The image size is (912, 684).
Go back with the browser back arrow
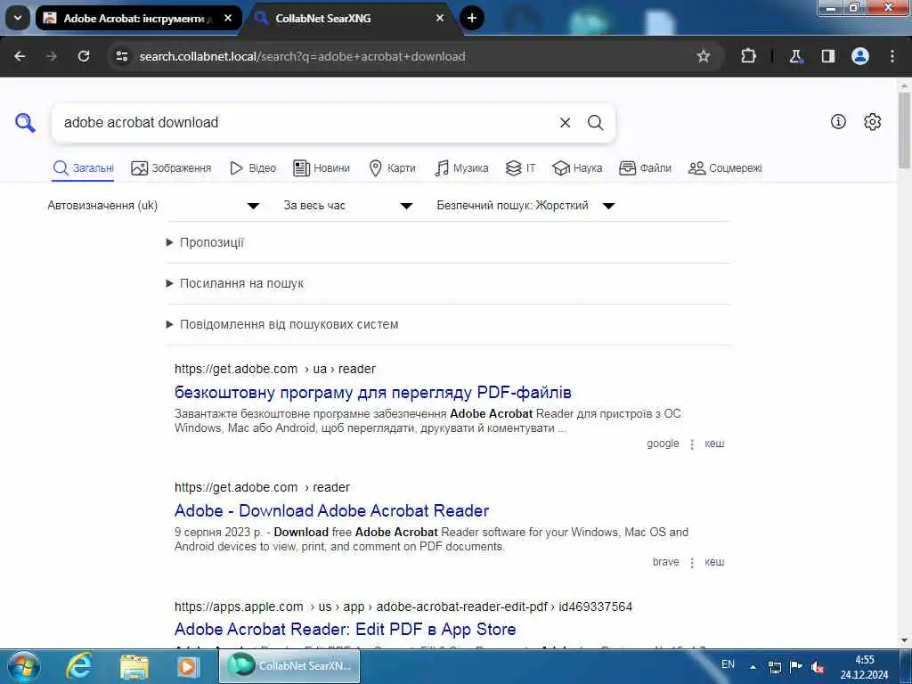coord(20,56)
